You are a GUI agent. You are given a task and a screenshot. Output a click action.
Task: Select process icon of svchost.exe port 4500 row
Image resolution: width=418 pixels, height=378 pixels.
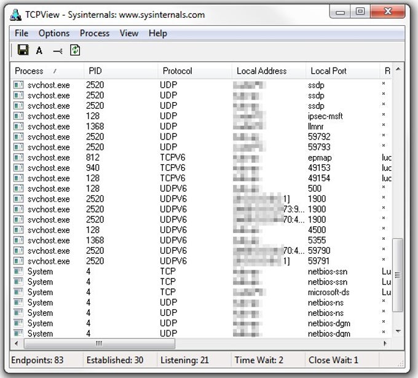pyautogui.click(x=18, y=230)
